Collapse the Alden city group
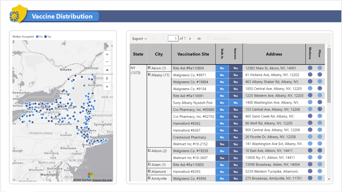 pos(149,164)
